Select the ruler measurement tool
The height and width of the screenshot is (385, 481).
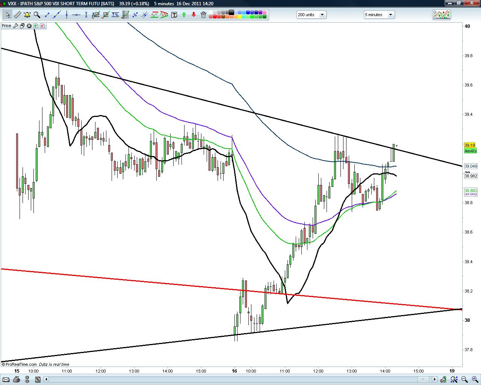(18, 15)
